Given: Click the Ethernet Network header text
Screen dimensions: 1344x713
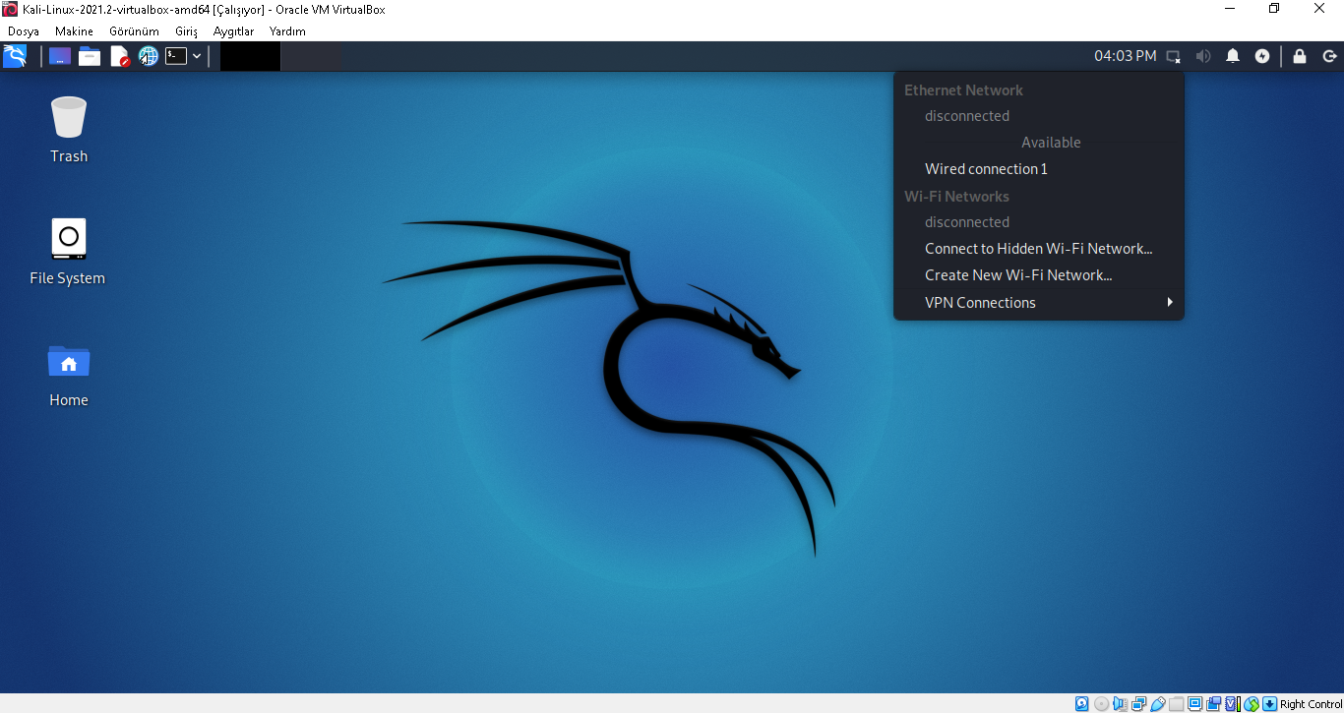Looking at the screenshot, I should pyautogui.click(x=963, y=90).
